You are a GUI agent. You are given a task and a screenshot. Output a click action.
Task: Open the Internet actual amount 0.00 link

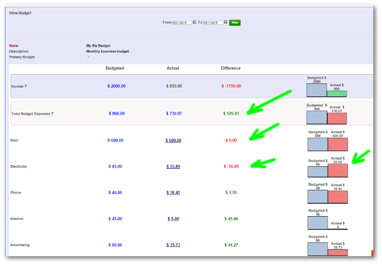[x=174, y=219]
